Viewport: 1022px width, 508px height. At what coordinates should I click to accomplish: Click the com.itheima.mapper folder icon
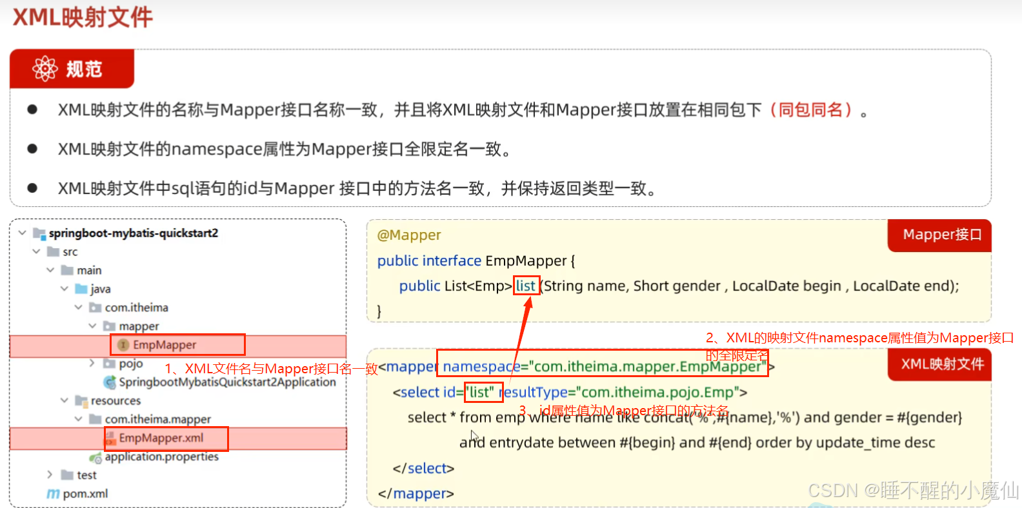point(95,419)
